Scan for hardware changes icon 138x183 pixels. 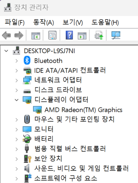coord(116,35)
